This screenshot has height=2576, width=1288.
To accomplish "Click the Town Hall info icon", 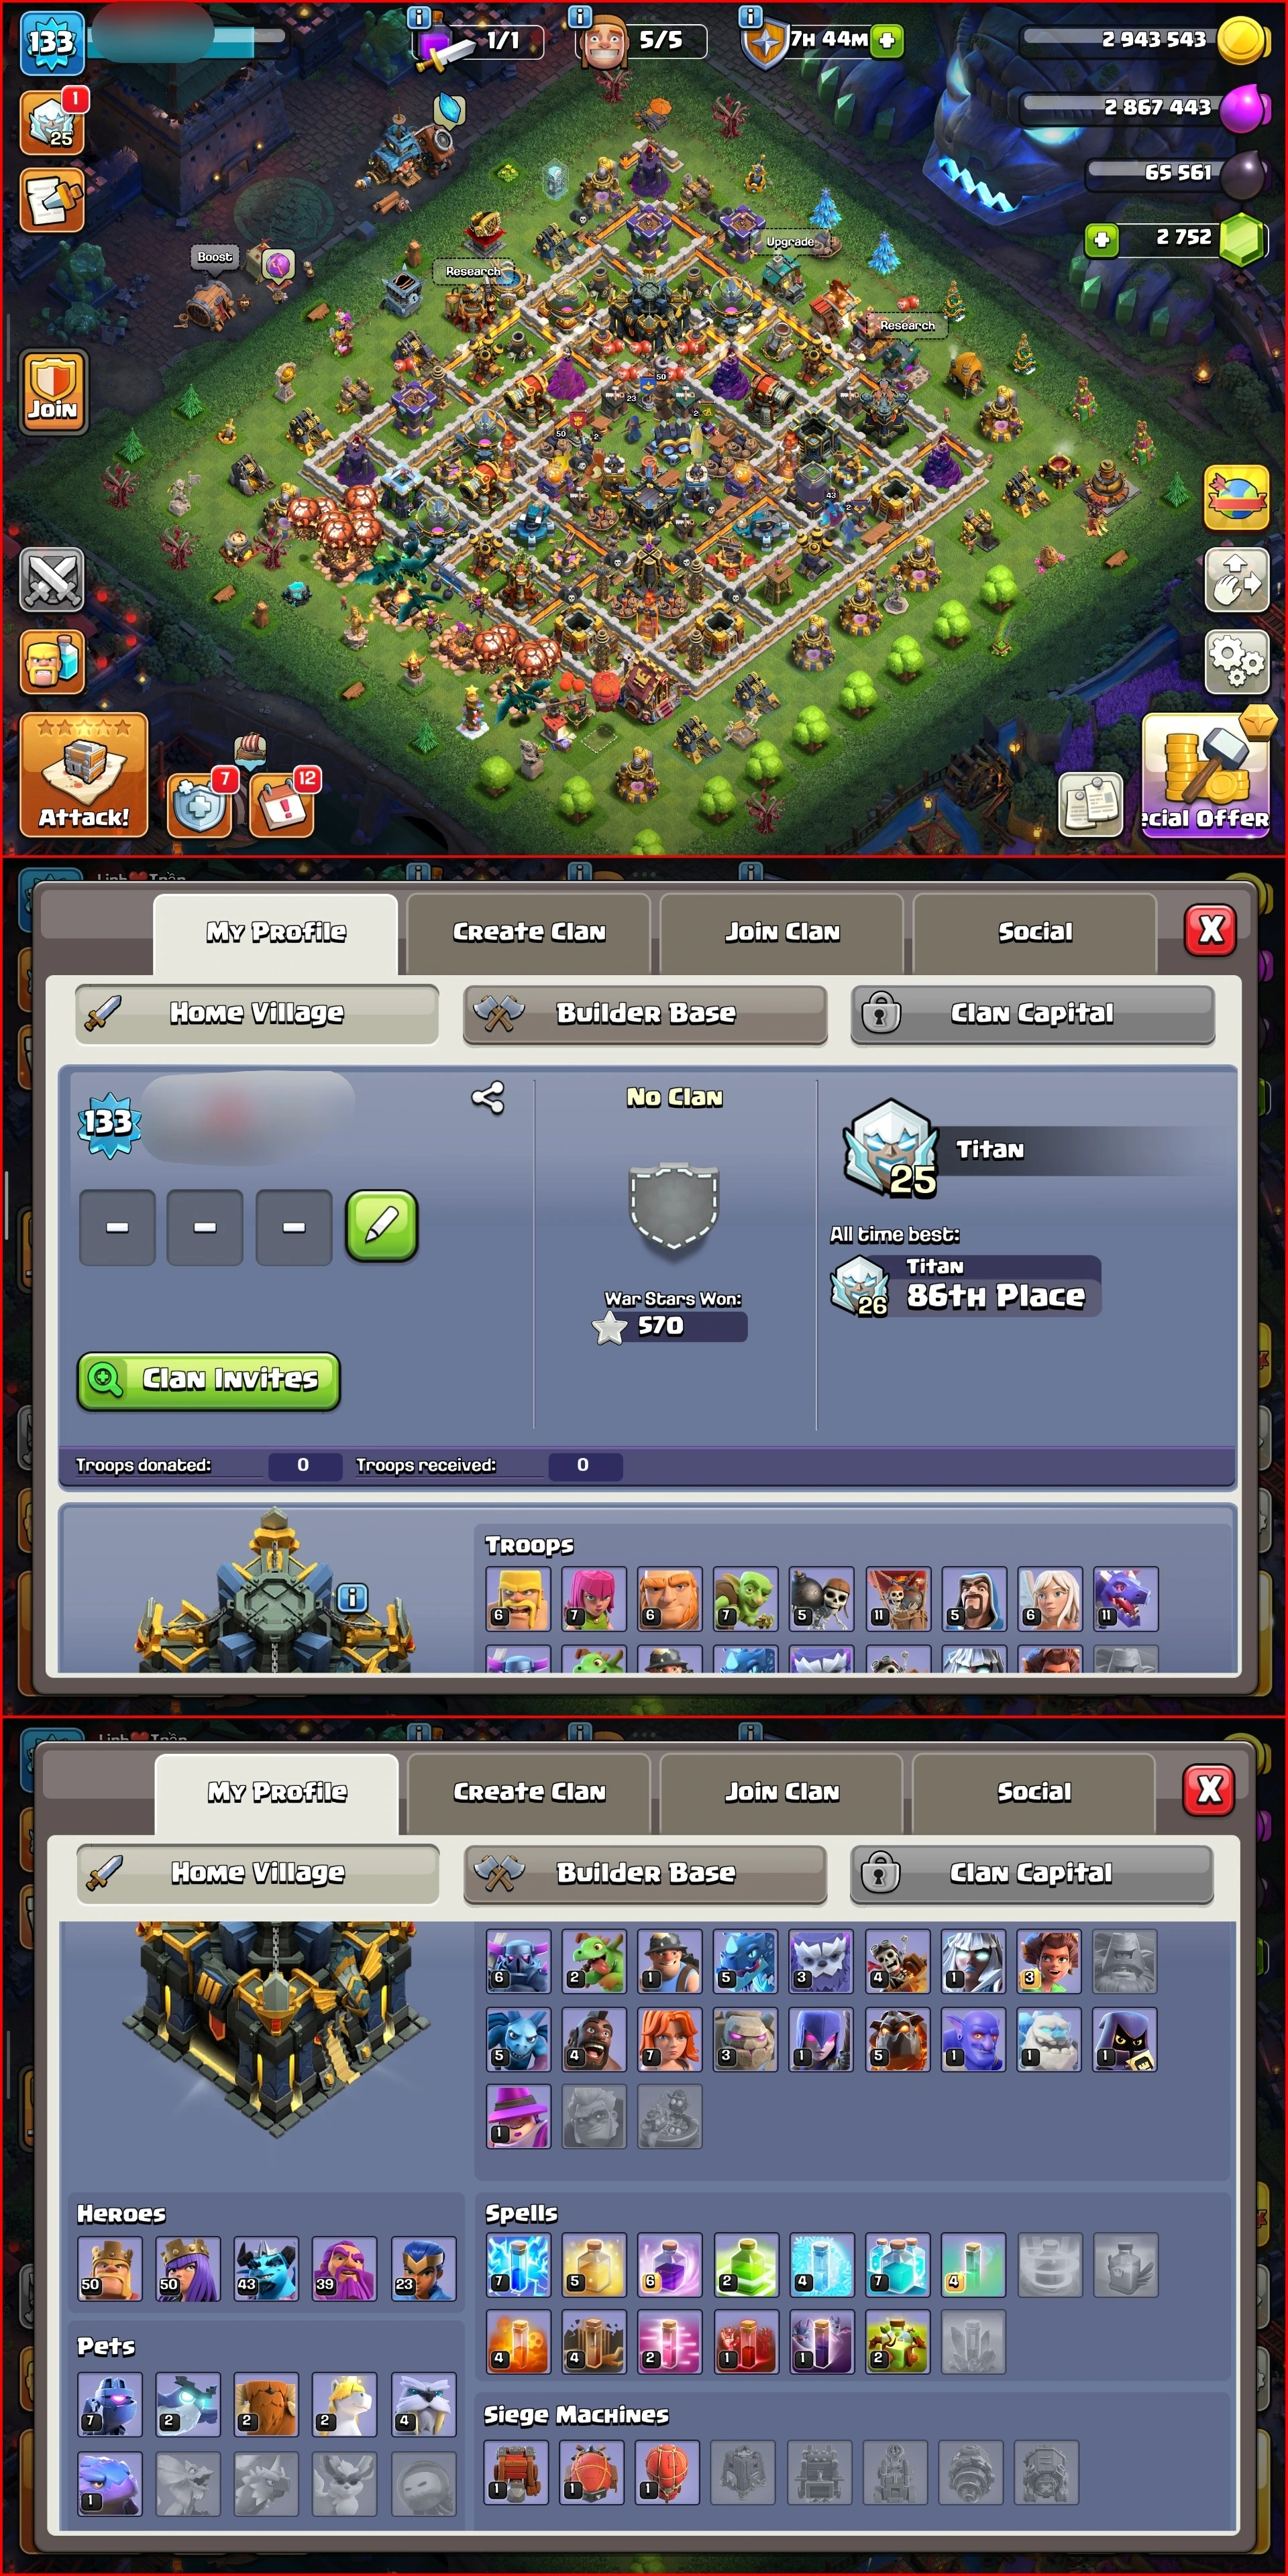I will (351, 1597).
